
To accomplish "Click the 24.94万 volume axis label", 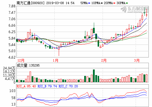I will [9, 68].
